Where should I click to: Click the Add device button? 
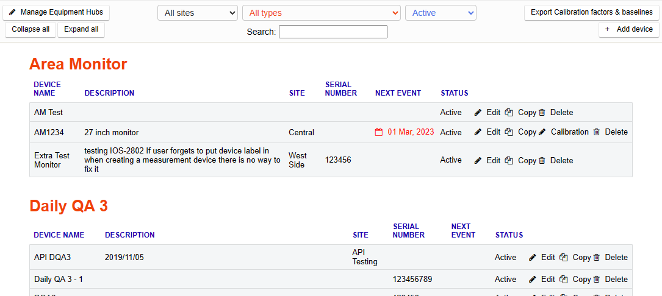click(628, 29)
